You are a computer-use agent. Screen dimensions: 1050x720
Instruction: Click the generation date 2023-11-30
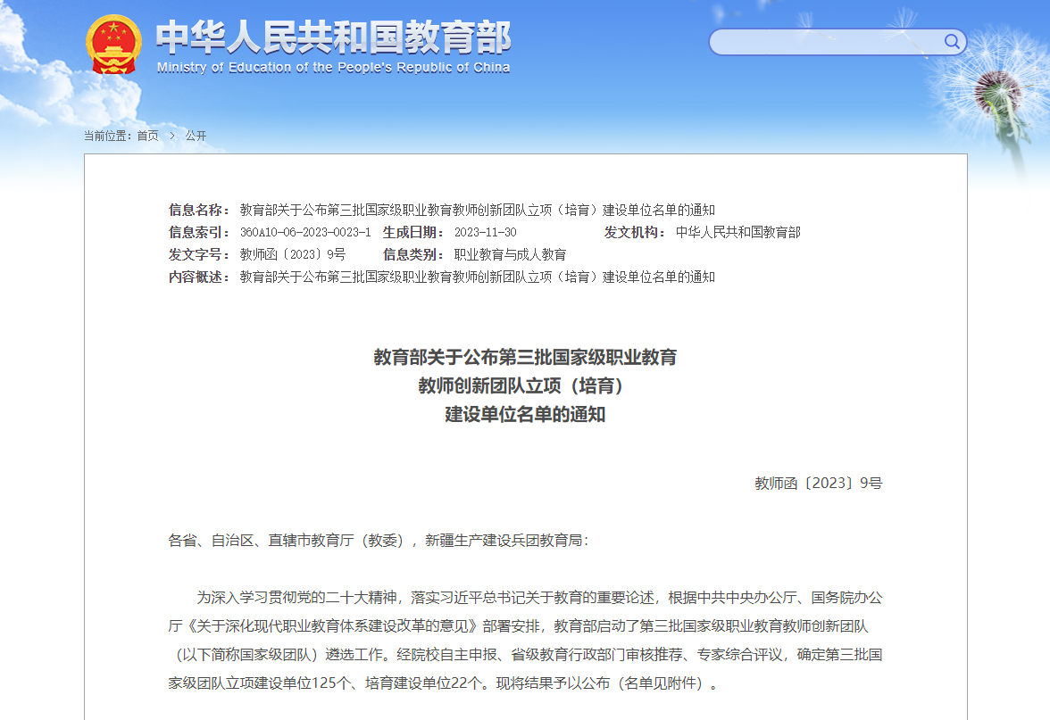tap(485, 232)
